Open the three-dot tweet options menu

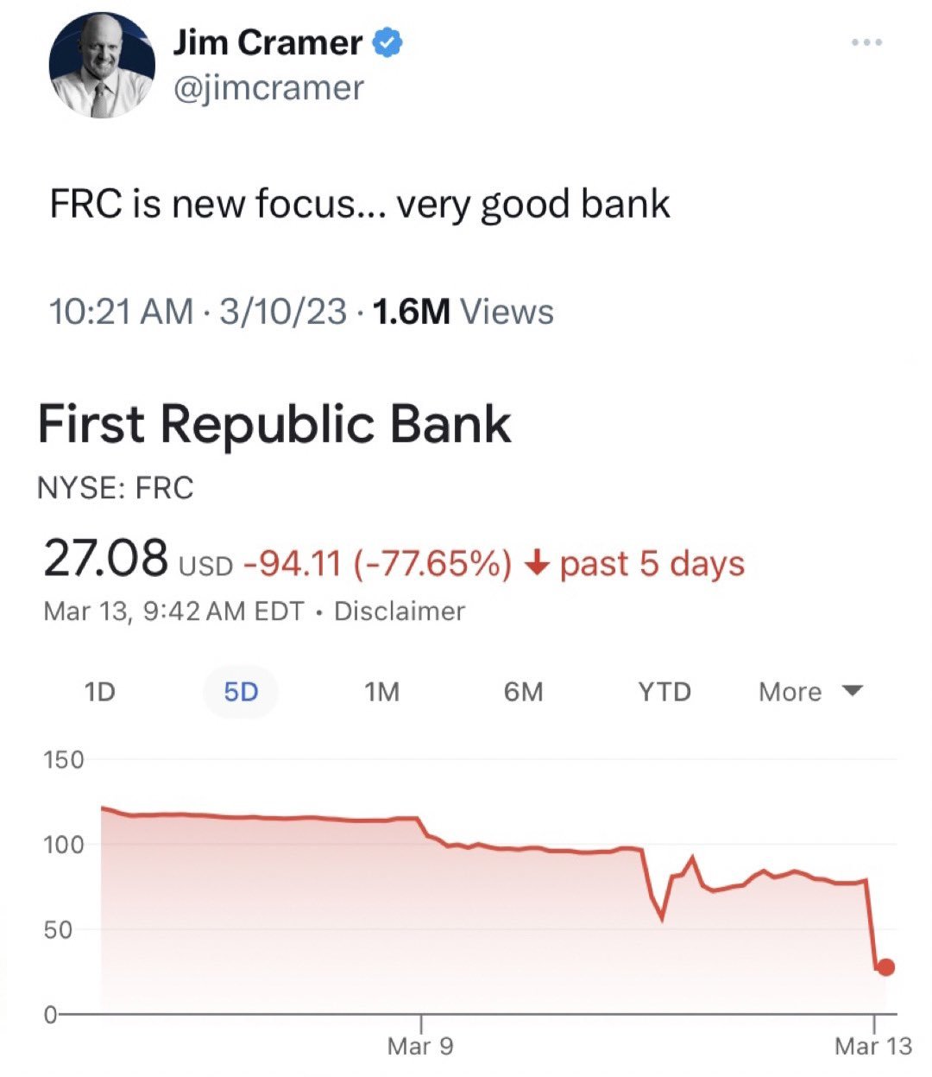pyautogui.click(x=866, y=41)
